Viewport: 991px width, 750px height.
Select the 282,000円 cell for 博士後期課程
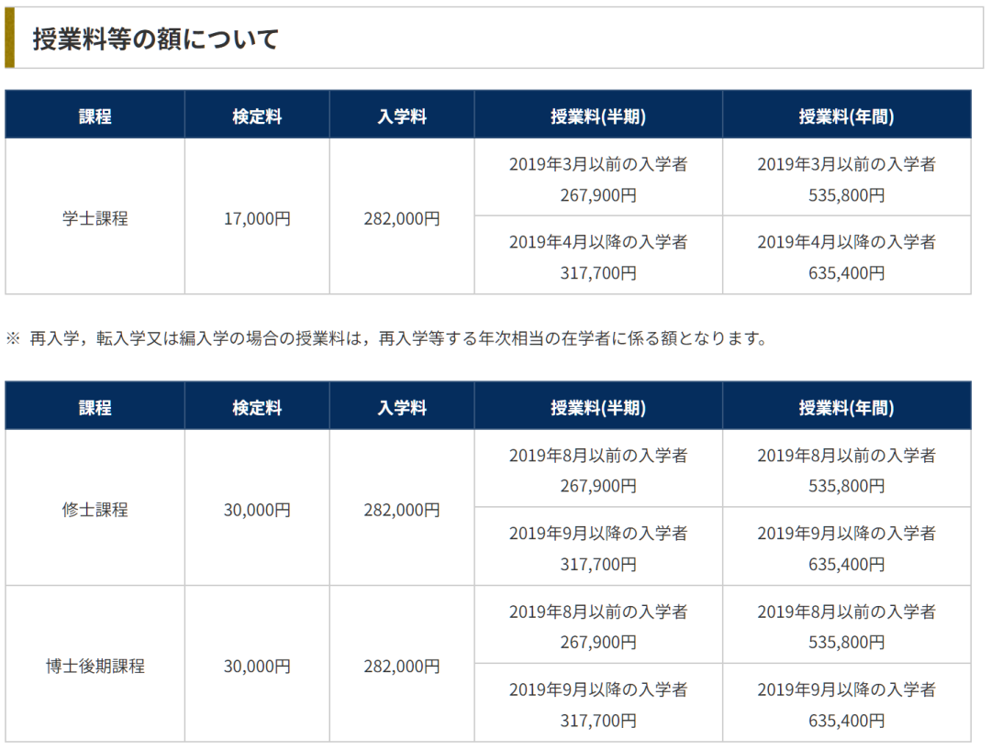pos(401,665)
